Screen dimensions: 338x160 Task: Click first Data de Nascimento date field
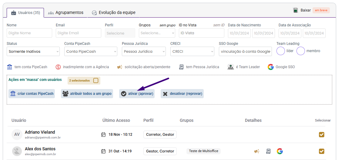(x=239, y=33)
